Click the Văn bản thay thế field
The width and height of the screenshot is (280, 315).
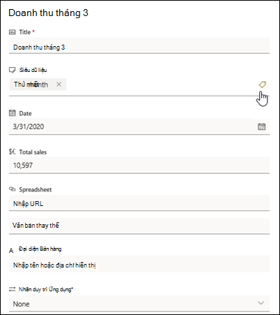pos(139,226)
